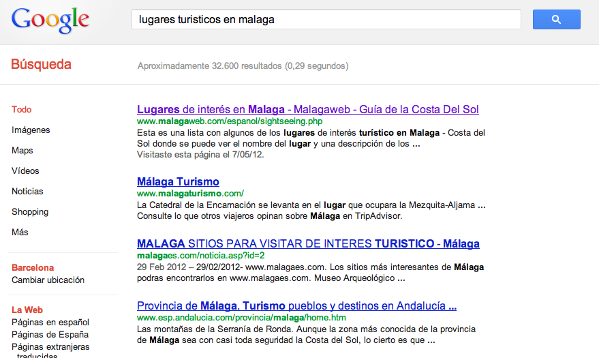Image resolution: width=599 pixels, height=358 pixels.
Task: Click Aproximadamente 32.600 resultados text
Action: (243, 66)
